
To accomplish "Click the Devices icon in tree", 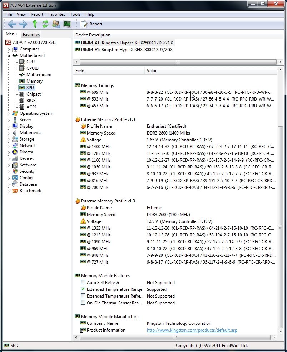I will 15,158.
